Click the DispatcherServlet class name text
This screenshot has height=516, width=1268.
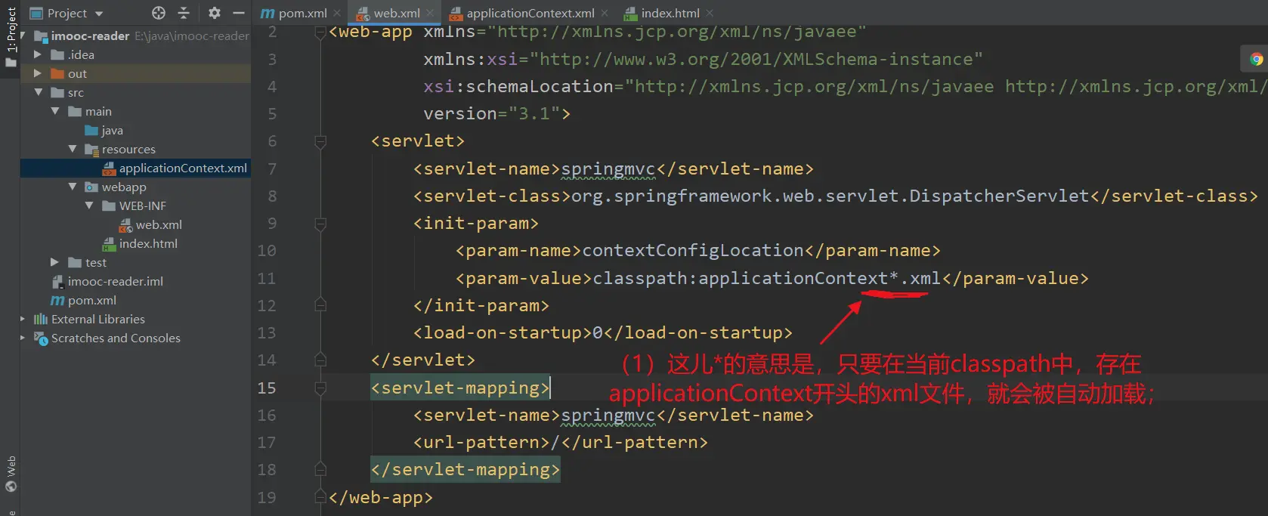tap(999, 196)
